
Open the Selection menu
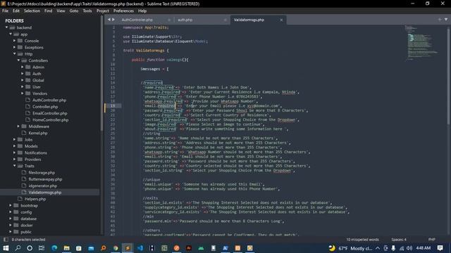coord(32,11)
